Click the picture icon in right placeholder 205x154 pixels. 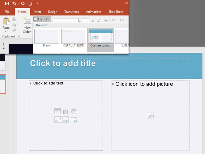[x=150, y=115]
